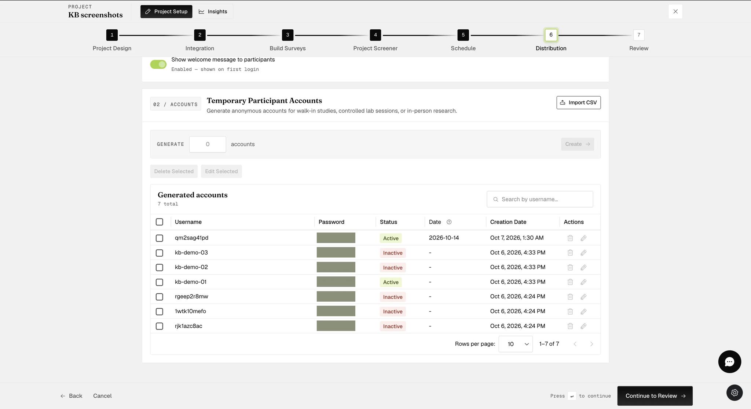Click pencil icon in rgeep2r8mw row
The width and height of the screenshot is (751, 409).
click(583, 297)
